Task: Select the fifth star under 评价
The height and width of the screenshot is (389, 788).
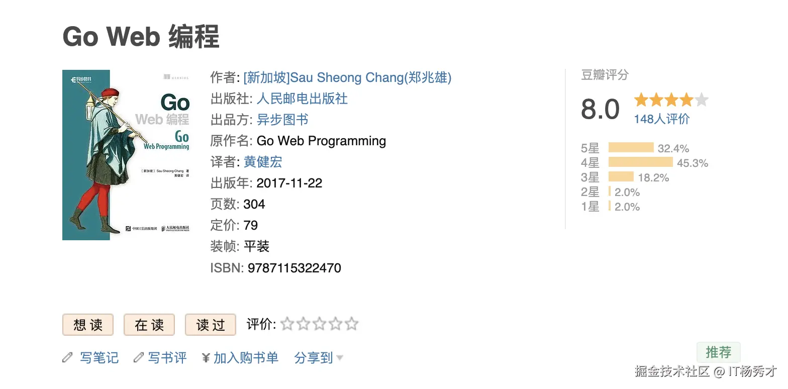Action: tap(351, 324)
